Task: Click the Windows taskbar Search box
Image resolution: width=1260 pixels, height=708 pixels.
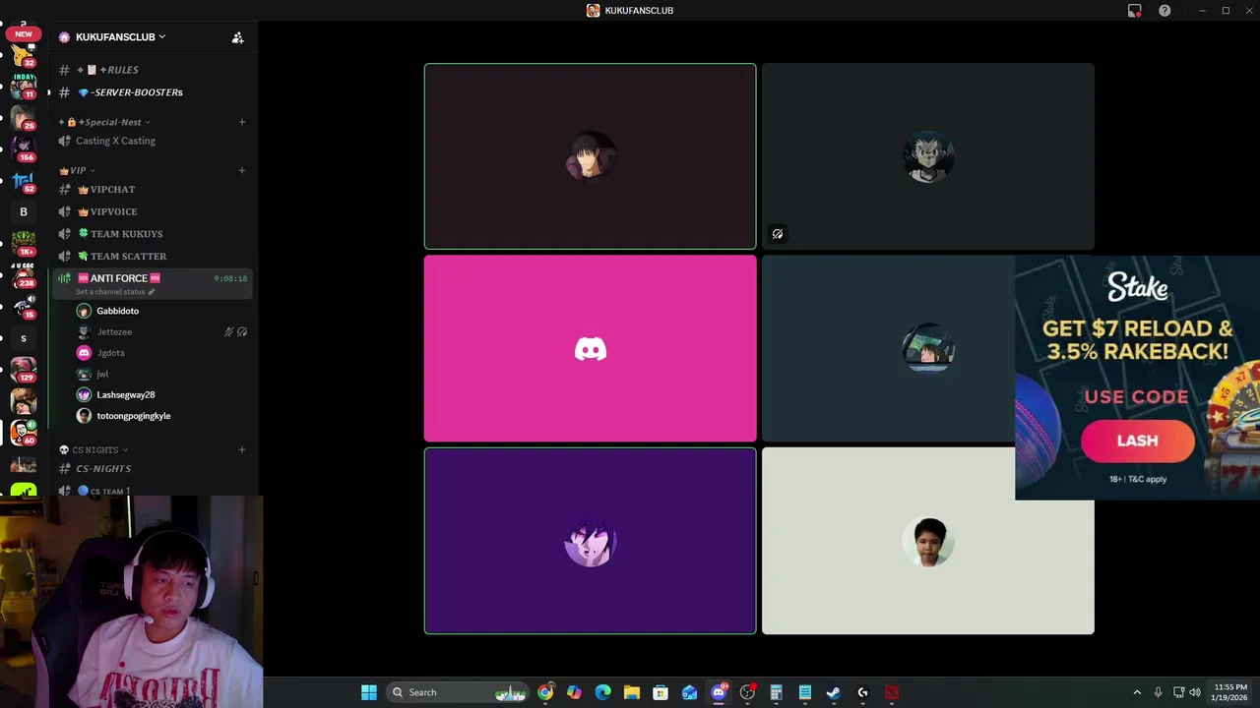Action: point(455,692)
